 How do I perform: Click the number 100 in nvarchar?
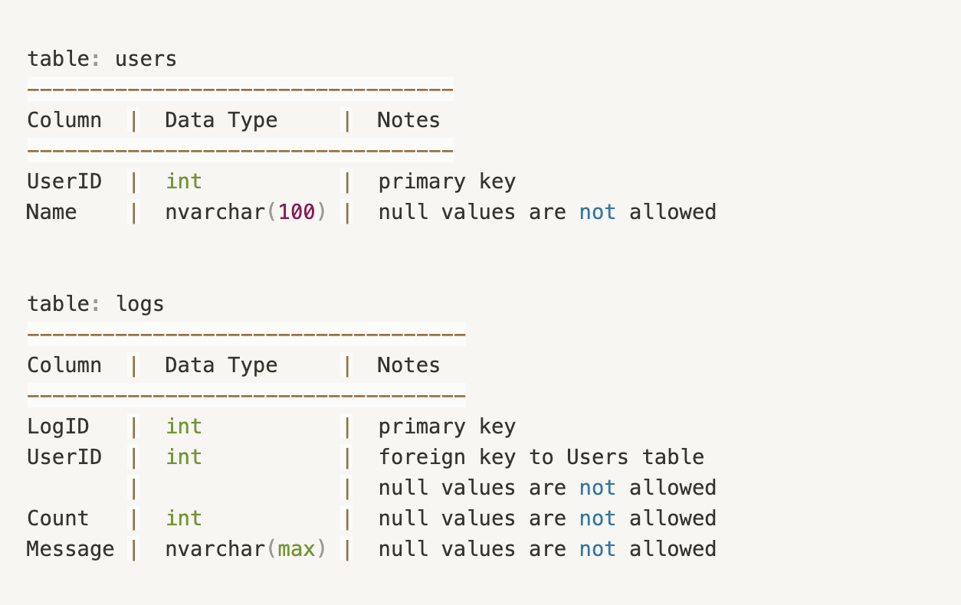coord(297,212)
